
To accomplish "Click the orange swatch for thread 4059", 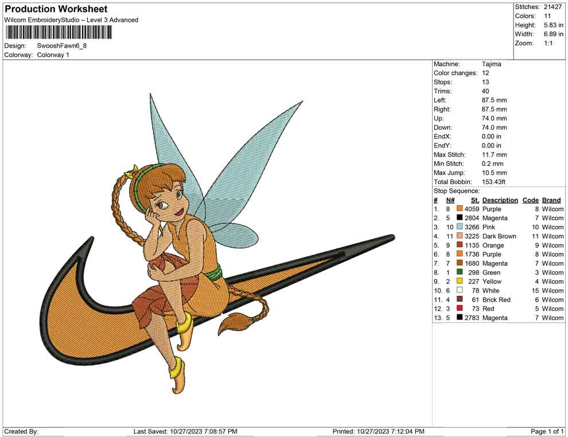I will 460,209.
